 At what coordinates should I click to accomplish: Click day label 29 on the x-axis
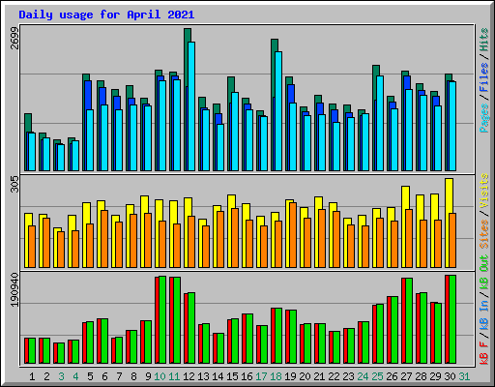coord(435,376)
